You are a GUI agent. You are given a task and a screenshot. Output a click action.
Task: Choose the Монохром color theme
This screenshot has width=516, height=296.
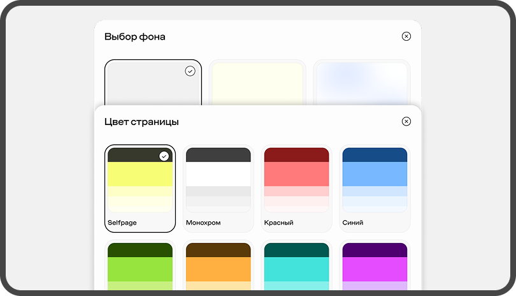(218, 188)
